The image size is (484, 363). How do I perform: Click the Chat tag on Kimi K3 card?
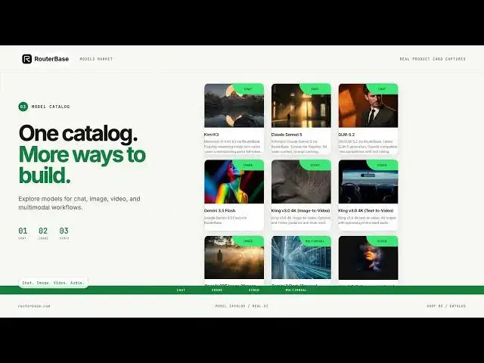(248, 89)
